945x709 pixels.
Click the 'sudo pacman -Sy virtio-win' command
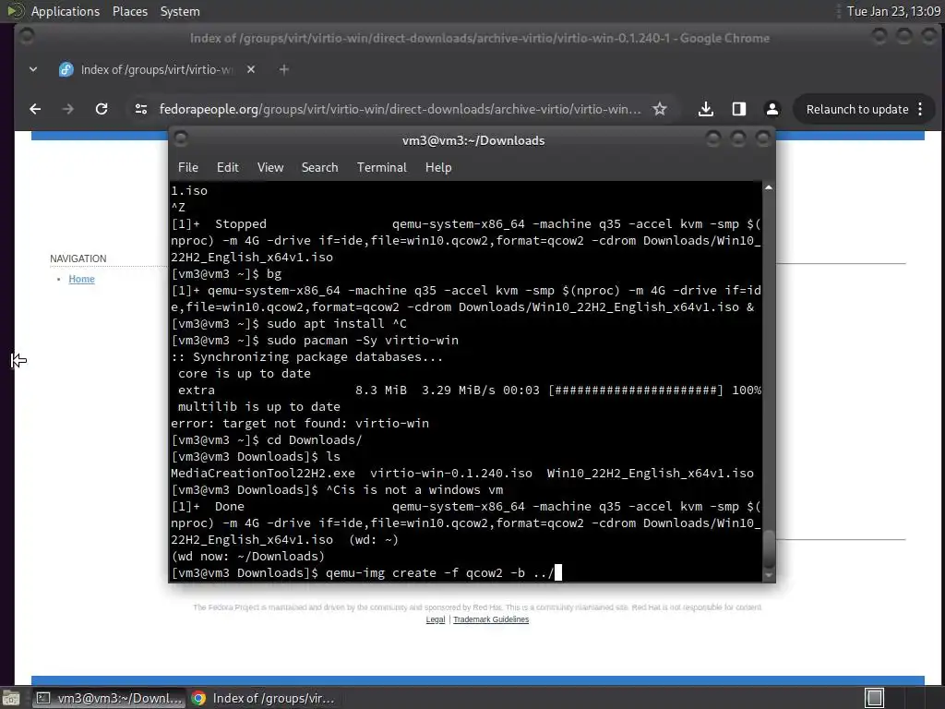(x=362, y=340)
